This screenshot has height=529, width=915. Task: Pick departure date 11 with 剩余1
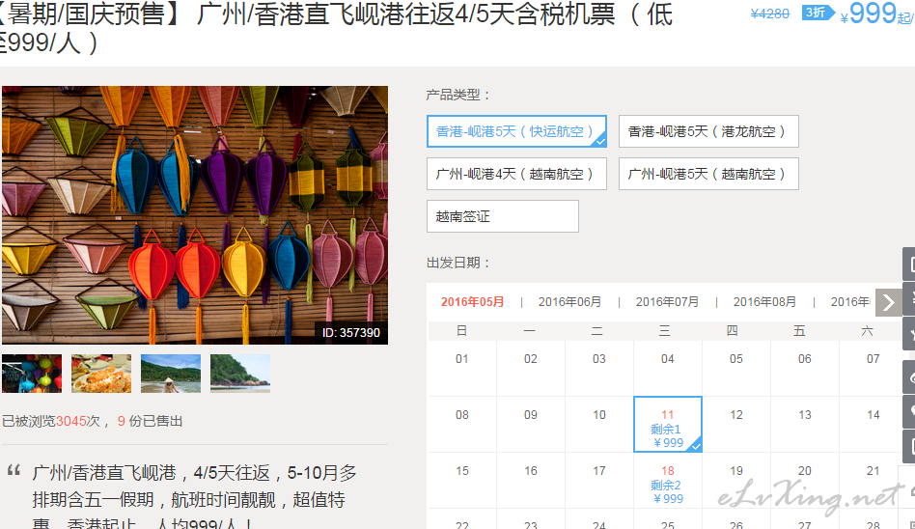668,425
